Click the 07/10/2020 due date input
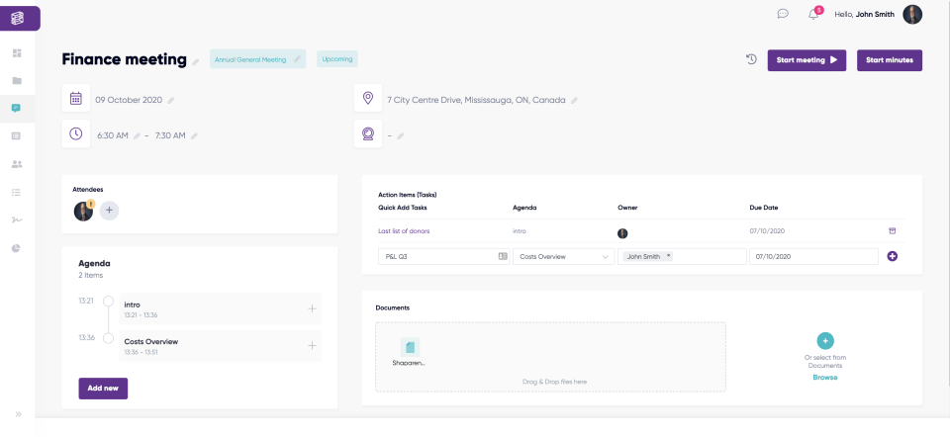 click(813, 257)
